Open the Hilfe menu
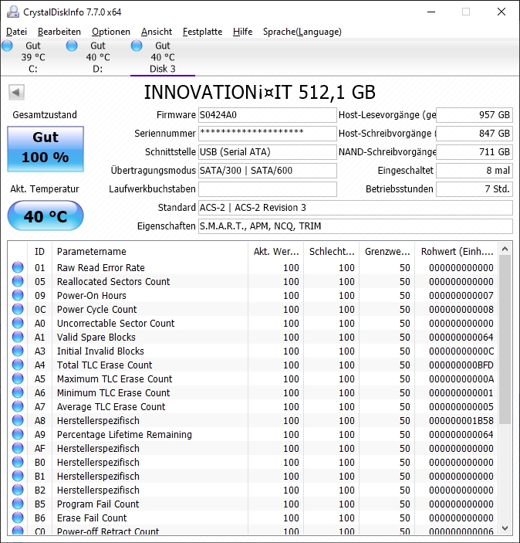This screenshot has width=520, height=543. pyautogui.click(x=242, y=32)
